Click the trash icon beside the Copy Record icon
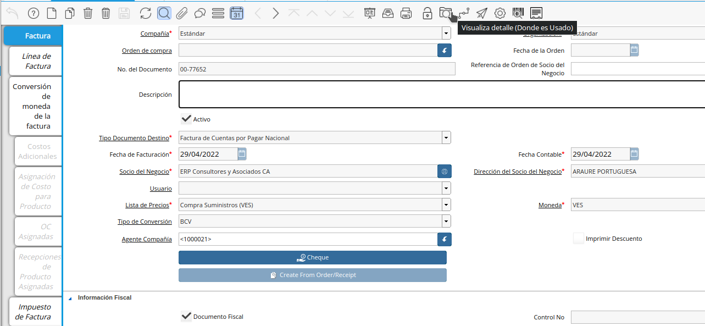 point(88,13)
